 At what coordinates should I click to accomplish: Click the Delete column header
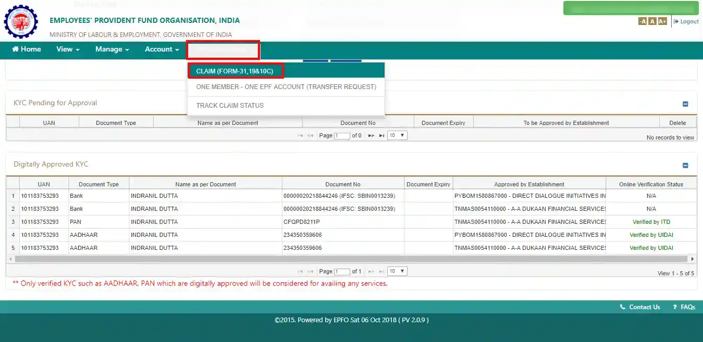(x=677, y=123)
